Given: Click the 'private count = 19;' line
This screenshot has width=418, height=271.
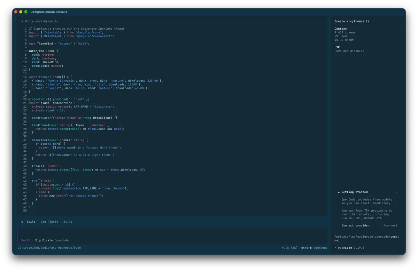Looking at the screenshot, I should (x=48, y=110).
